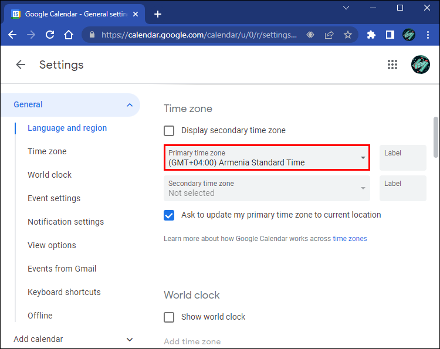
Task: Go to Notification settings in sidebar
Action: tap(66, 222)
